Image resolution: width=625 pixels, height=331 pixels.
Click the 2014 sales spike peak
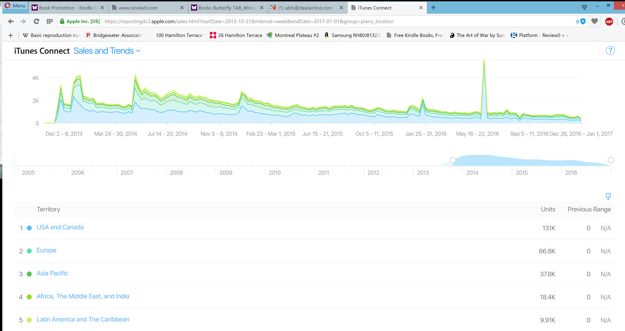135,75
